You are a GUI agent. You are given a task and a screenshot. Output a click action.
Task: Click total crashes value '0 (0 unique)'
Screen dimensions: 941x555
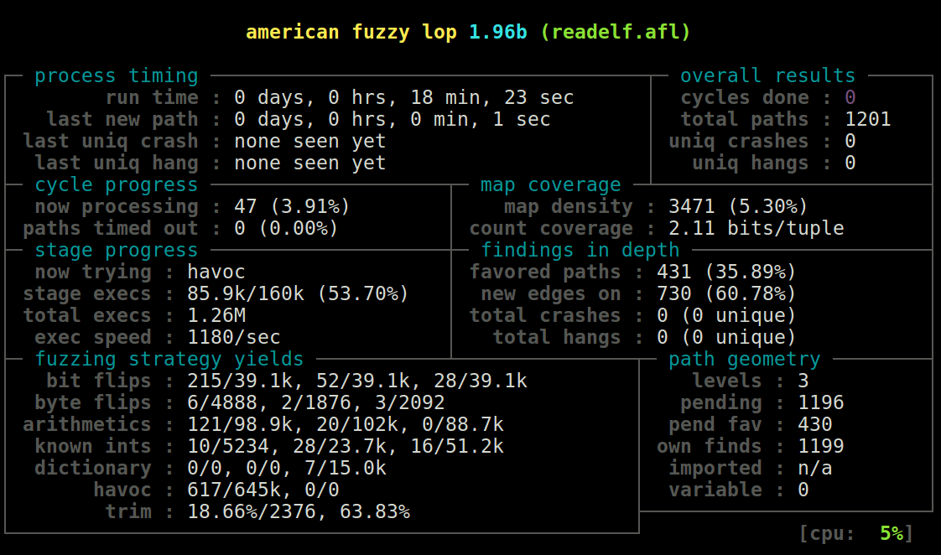point(727,315)
